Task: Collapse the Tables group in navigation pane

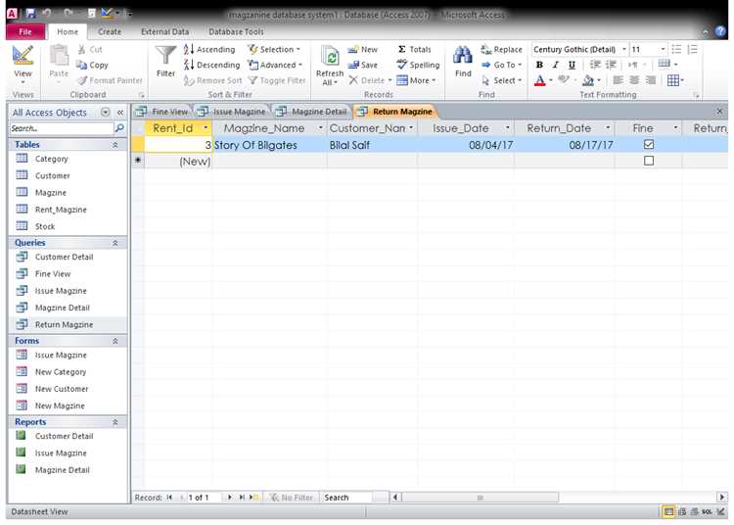Action: tap(115, 145)
